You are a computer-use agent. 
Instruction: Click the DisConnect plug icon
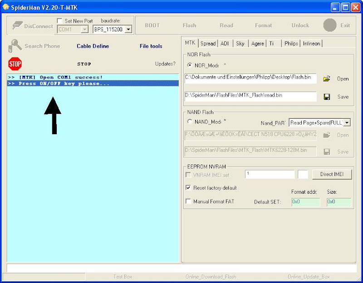(17, 26)
